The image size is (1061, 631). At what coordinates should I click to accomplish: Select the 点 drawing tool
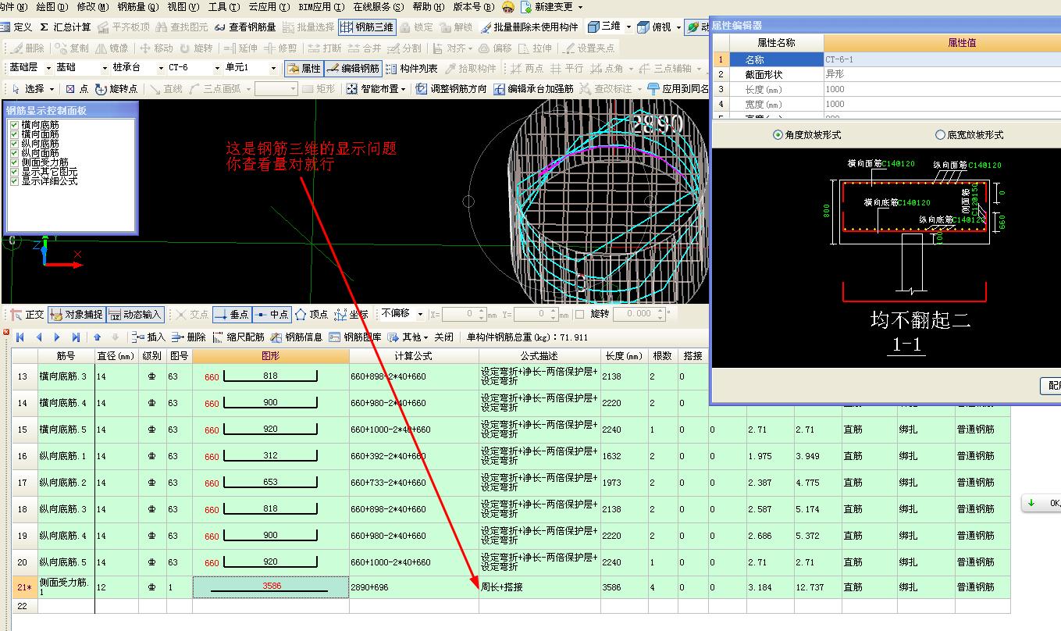pos(77,89)
